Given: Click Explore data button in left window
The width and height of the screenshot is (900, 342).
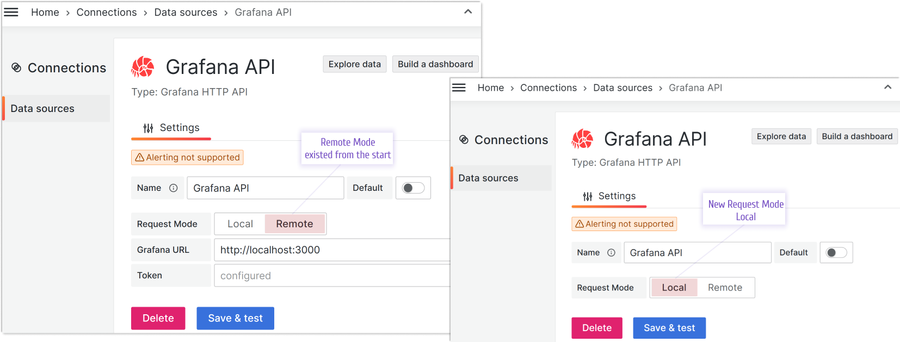Looking at the screenshot, I should coord(355,64).
